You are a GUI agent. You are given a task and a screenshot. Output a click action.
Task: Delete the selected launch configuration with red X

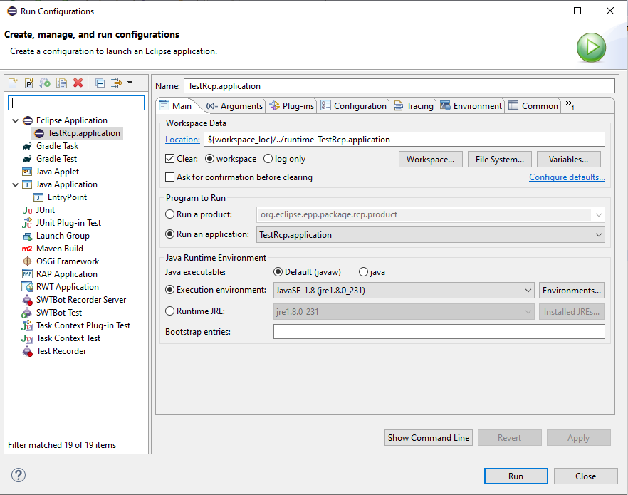78,83
